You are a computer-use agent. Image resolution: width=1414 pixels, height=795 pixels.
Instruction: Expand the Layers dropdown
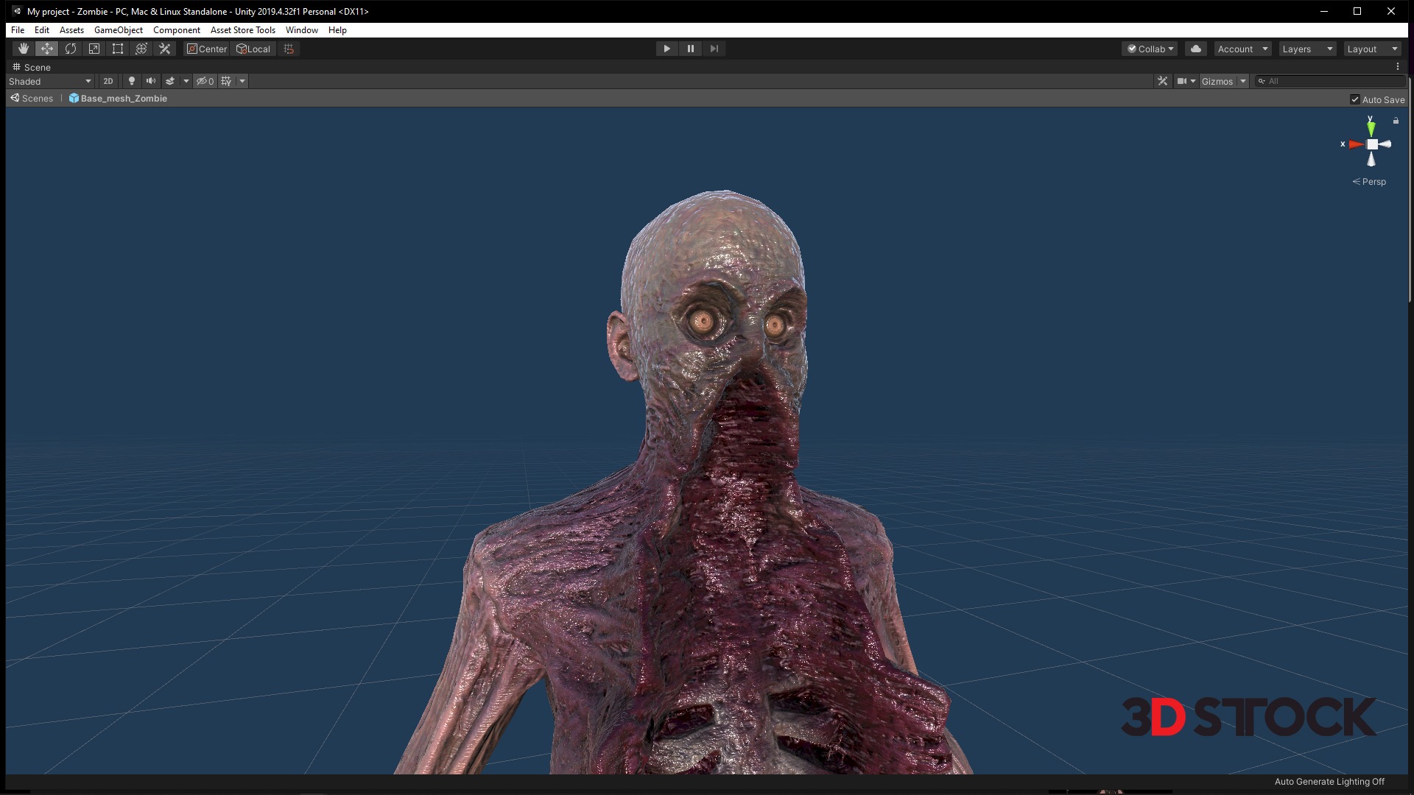coord(1307,49)
